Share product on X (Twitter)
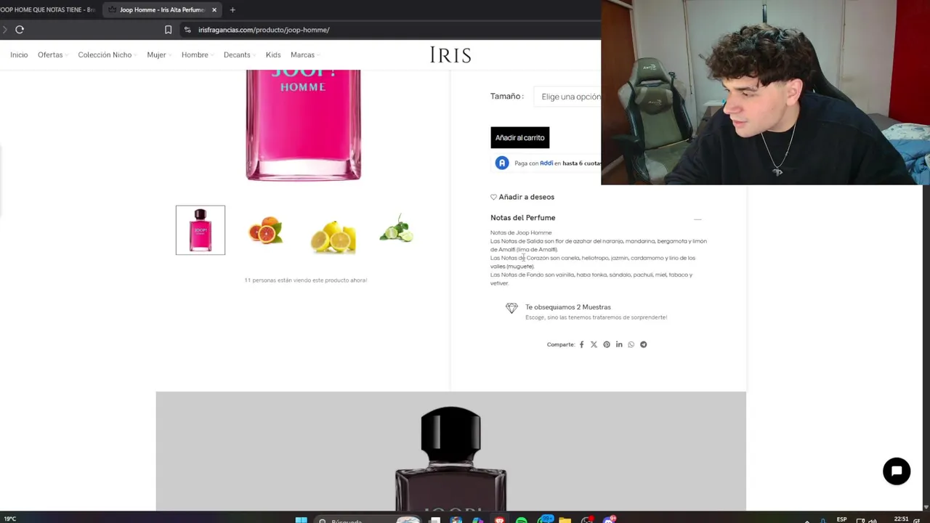Screen dimensions: 930x523 [x=594, y=344]
